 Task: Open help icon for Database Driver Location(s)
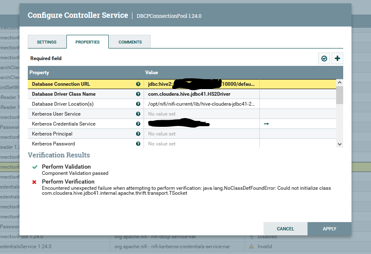[x=138, y=104]
